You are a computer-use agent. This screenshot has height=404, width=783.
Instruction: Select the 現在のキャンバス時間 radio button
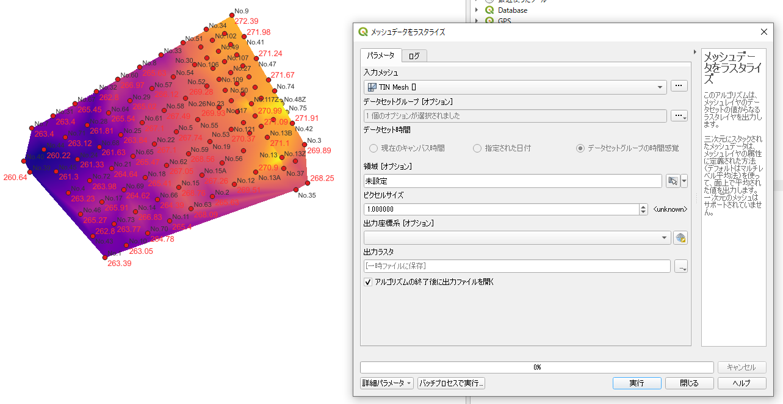point(373,148)
